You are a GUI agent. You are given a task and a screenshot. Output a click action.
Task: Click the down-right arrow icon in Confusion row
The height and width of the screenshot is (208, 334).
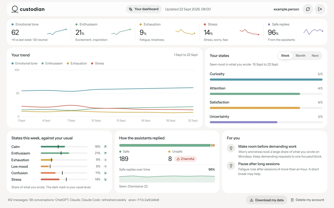click(x=105, y=173)
